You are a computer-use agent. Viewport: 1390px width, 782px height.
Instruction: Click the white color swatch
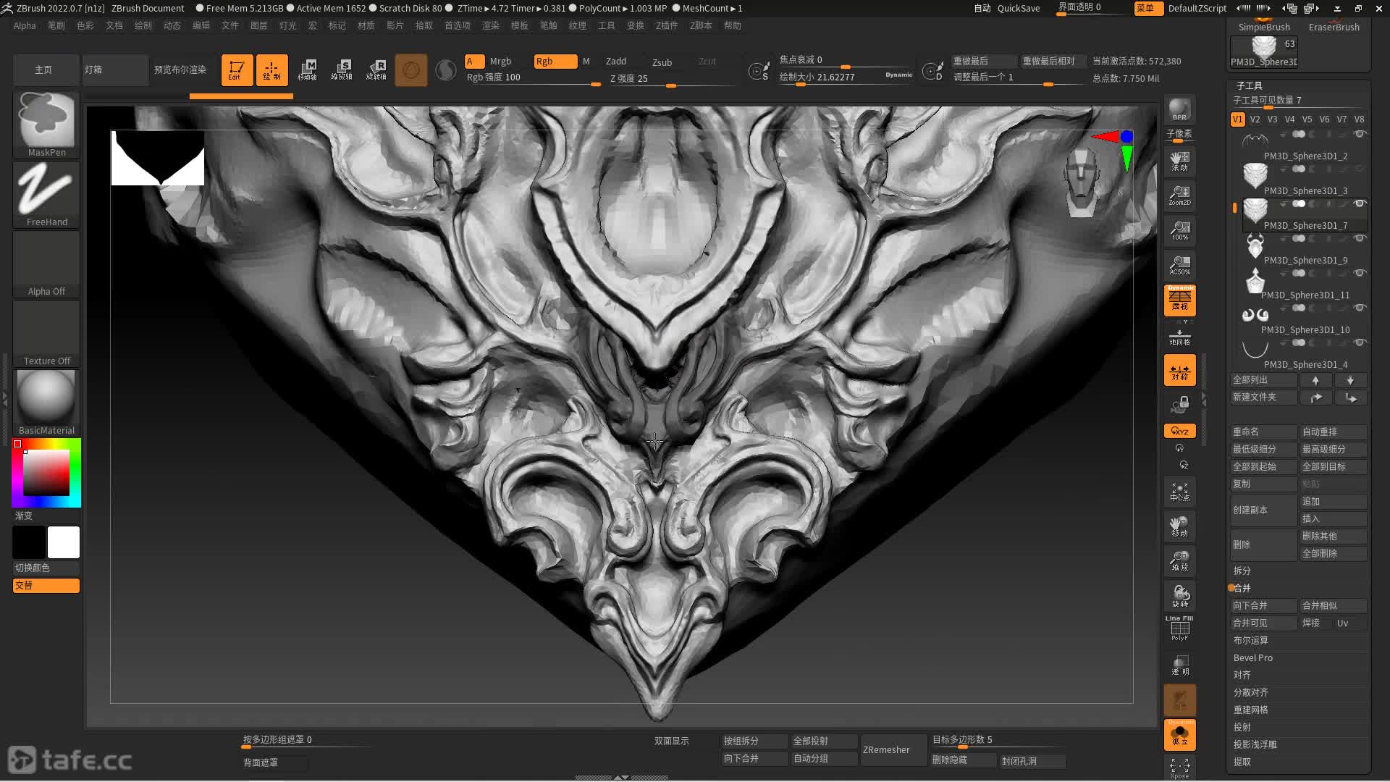click(64, 542)
